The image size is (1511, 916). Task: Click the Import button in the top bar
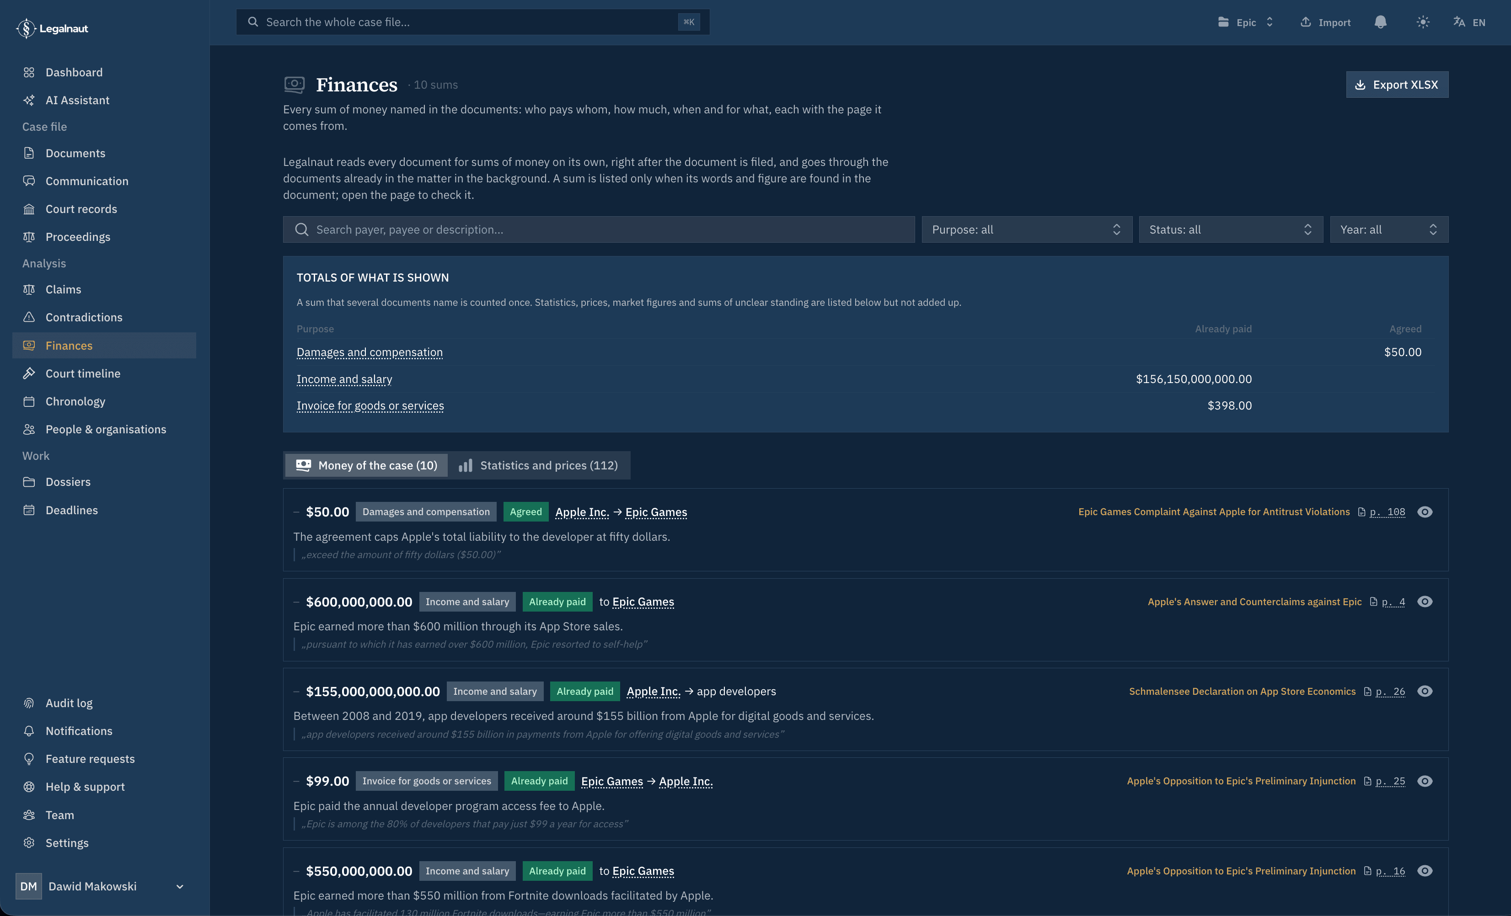(x=1325, y=22)
